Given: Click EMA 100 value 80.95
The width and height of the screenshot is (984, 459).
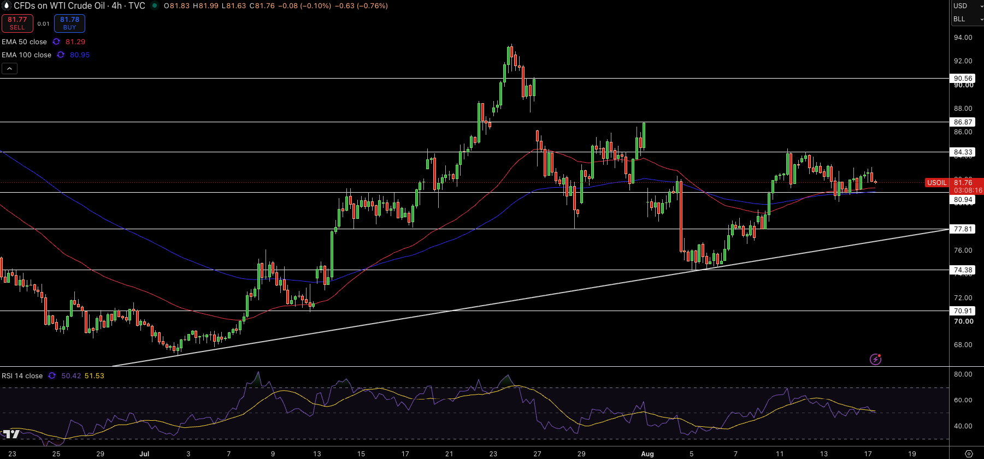Looking at the screenshot, I should point(80,55).
